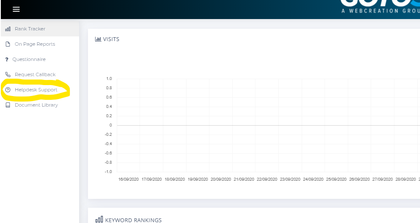Click the 0.8 y-axis value
The height and width of the screenshot is (223, 420).
(109, 88)
